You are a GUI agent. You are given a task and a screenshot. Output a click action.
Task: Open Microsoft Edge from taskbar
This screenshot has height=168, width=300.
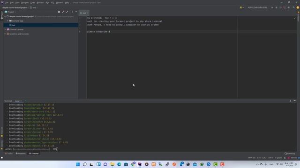point(119,164)
